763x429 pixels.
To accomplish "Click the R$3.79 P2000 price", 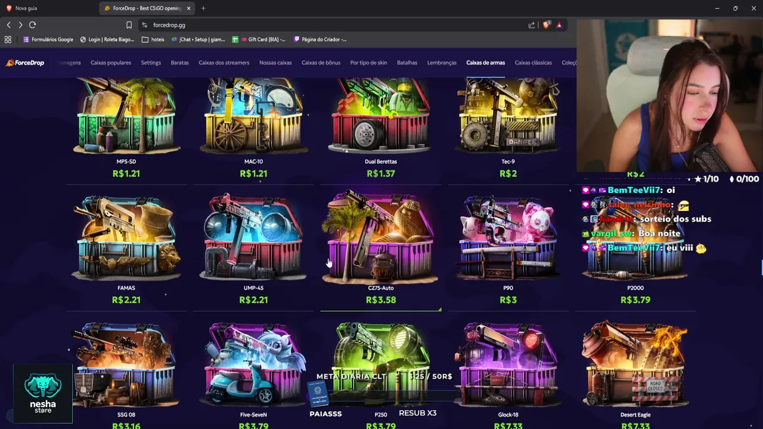I will [x=635, y=300].
